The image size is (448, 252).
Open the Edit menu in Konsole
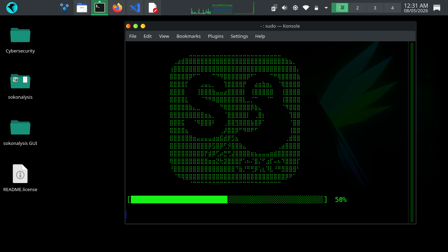pos(148,36)
